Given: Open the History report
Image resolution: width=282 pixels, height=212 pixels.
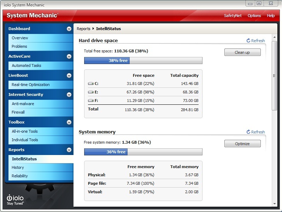Looking at the screenshot, I should click(41, 167).
